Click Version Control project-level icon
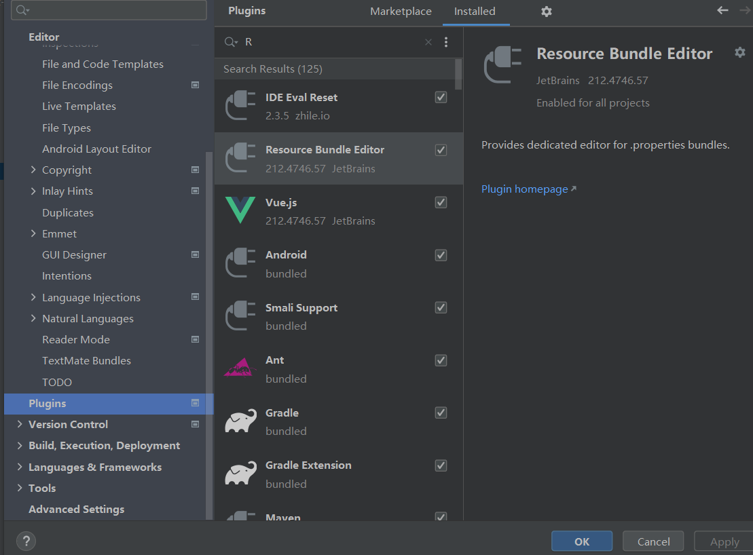The height and width of the screenshot is (555, 753). pyautogui.click(x=195, y=424)
